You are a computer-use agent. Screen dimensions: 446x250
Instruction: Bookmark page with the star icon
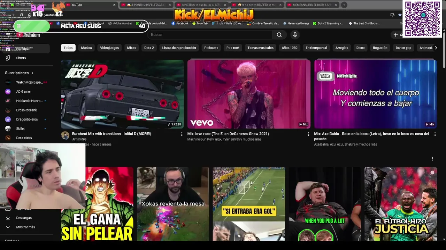click(x=400, y=15)
